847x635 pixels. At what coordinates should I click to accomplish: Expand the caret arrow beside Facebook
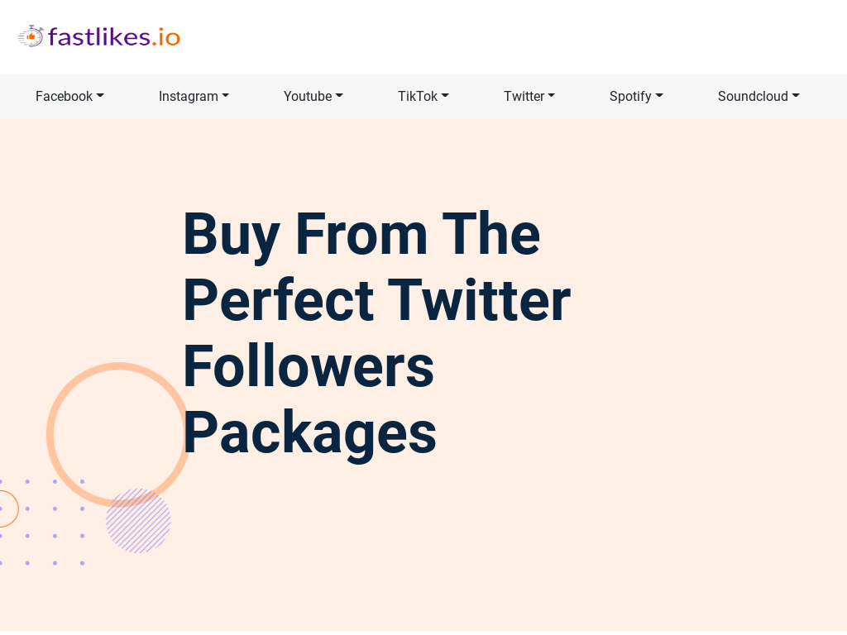pos(100,96)
